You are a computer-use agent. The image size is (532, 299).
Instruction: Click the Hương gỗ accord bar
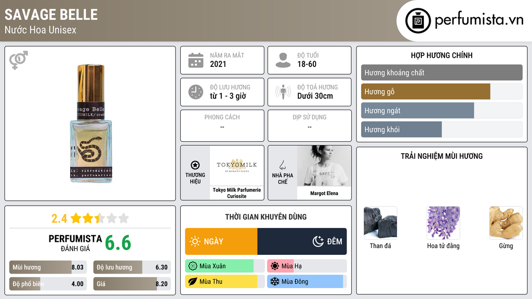(442, 91)
